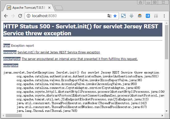The image size is (170, 119).
Task: Click the Thread.java:745 stack line
Action: coord(47,111)
